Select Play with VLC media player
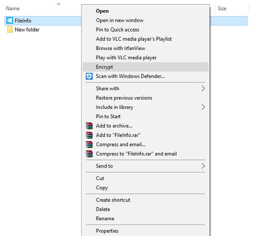This screenshot has width=277, height=236. point(126,58)
